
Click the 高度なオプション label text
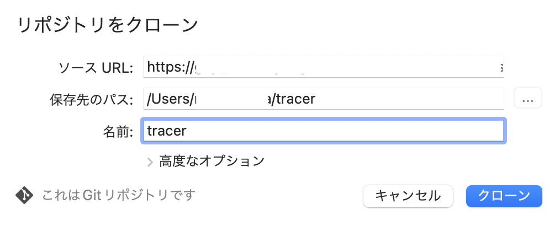point(212,162)
